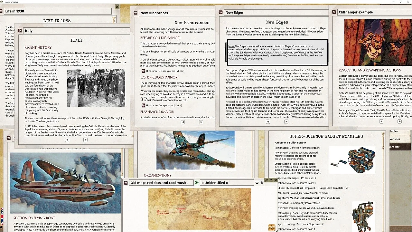Click the Italy title field
Viewport: 412px width, 232px height.
[x=76, y=31]
